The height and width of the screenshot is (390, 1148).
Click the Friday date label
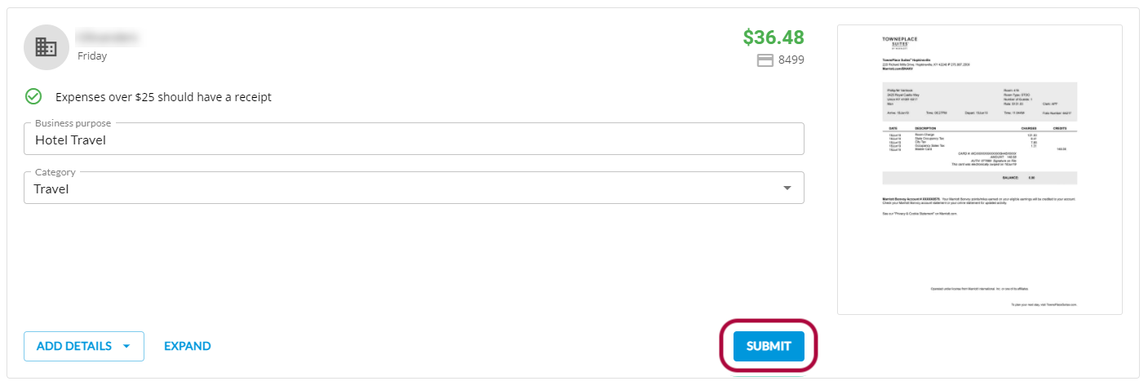pyautogui.click(x=92, y=56)
